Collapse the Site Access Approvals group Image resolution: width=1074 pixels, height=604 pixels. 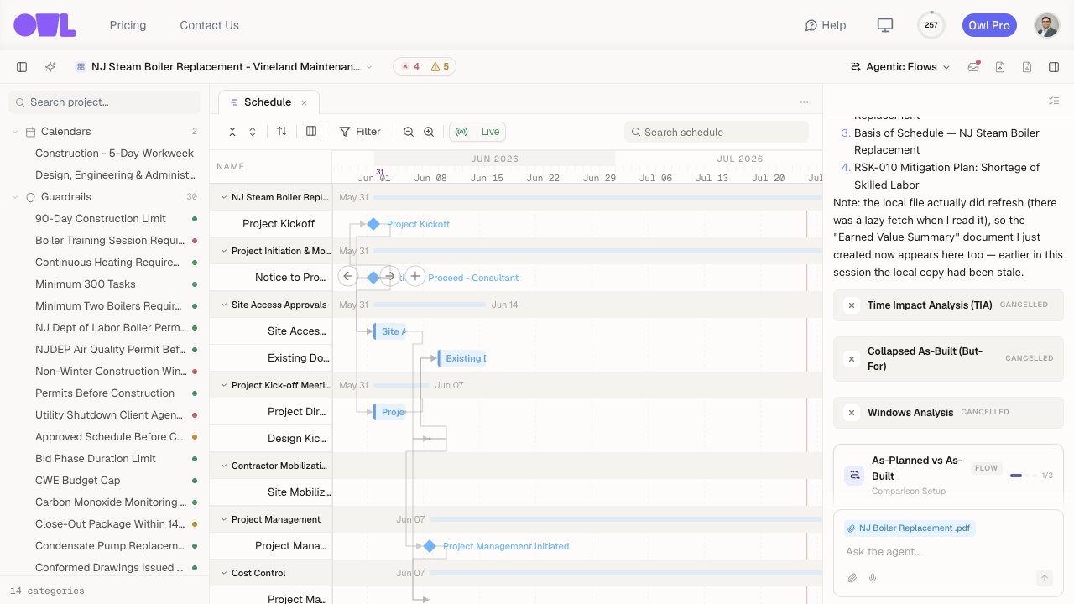click(x=224, y=305)
